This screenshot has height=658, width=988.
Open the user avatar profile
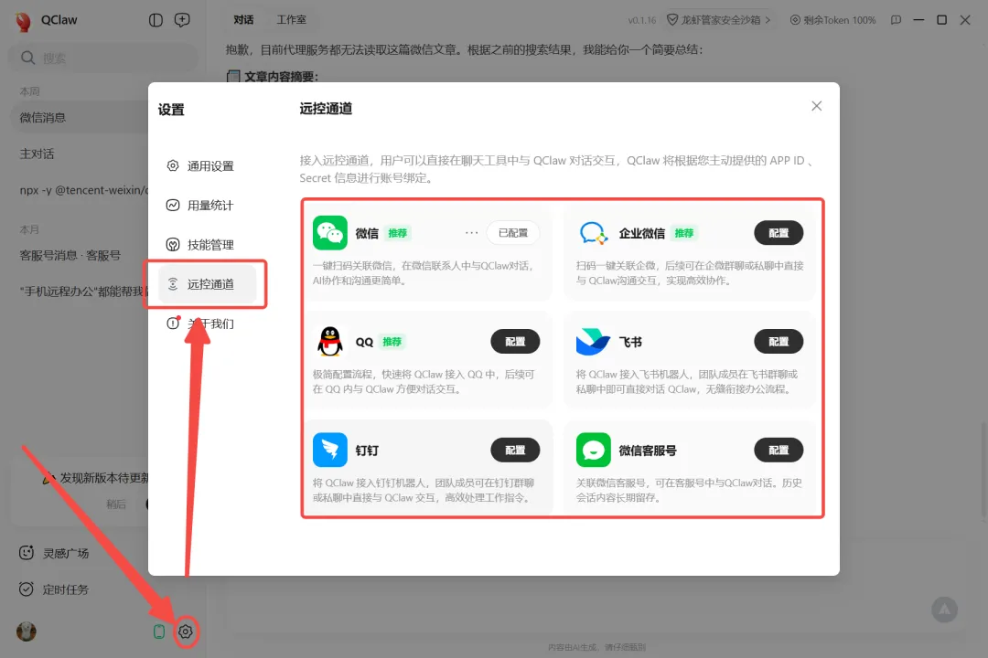tap(27, 631)
